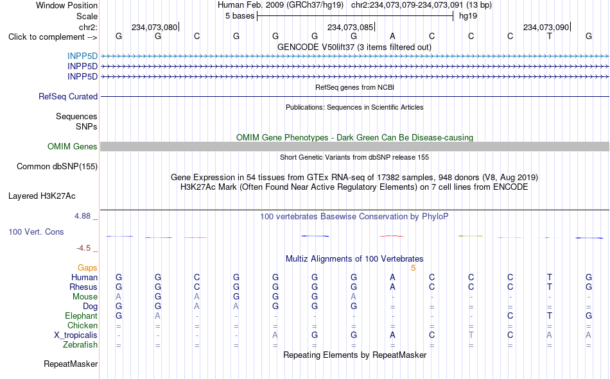Click the 'Gaps' label in Multiz
Viewport: 610px width, 379px height.
tap(87, 267)
